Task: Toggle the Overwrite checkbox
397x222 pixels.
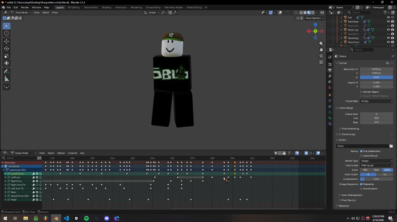Action: point(361,184)
